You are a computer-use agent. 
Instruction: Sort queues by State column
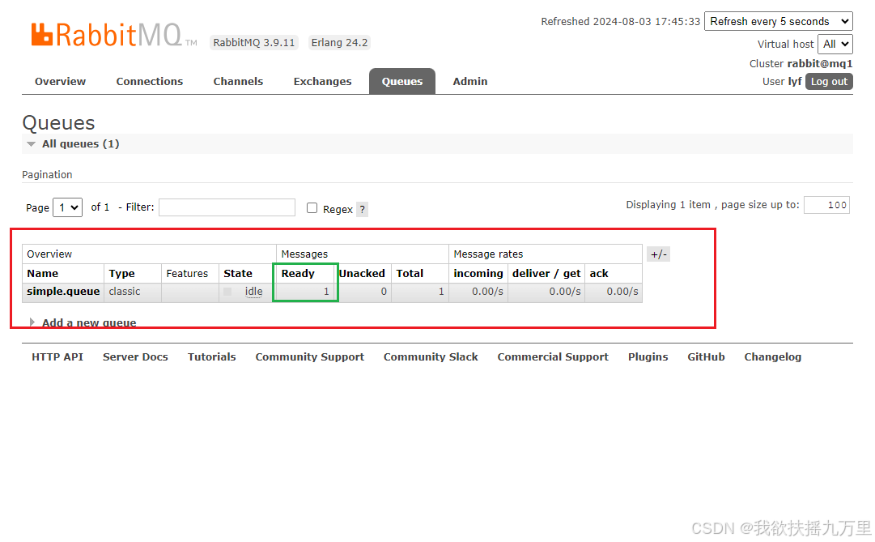(x=238, y=273)
